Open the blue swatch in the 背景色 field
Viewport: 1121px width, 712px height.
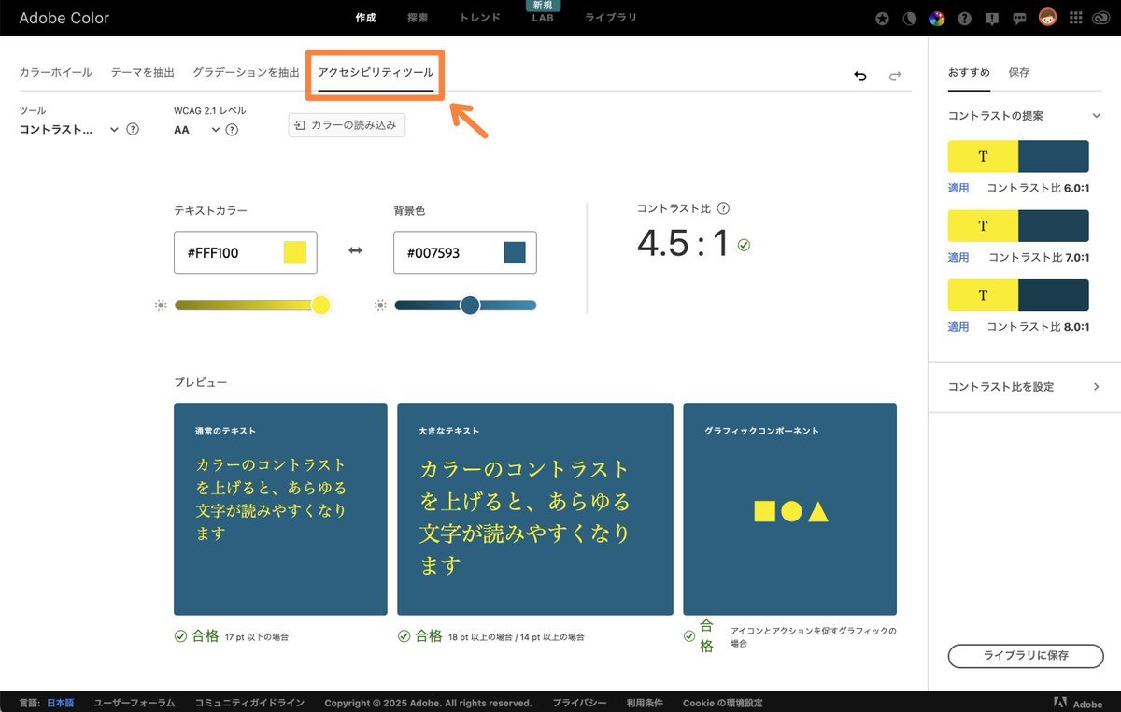[515, 252]
